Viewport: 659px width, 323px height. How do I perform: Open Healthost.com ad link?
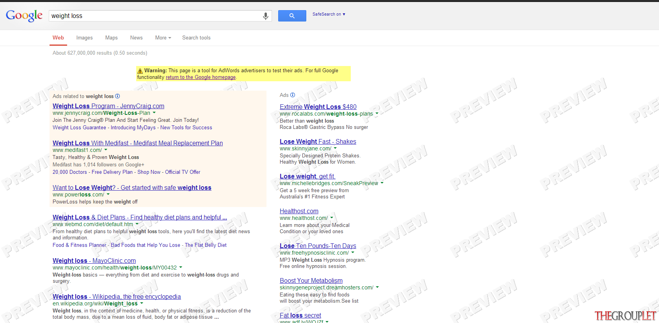[299, 211]
